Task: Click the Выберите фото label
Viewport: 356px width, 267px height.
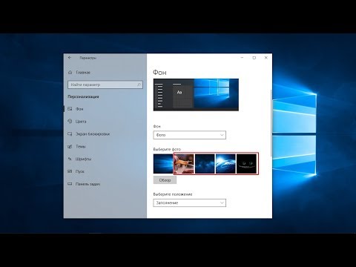Action: (167, 149)
